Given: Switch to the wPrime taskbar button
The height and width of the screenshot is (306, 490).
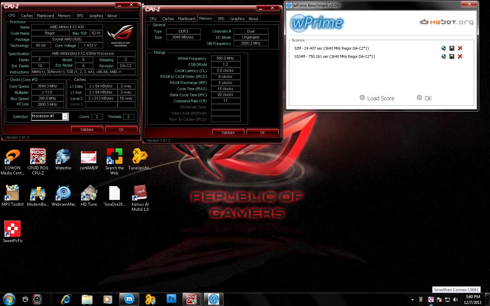Looking at the screenshot, I should click(214, 299).
